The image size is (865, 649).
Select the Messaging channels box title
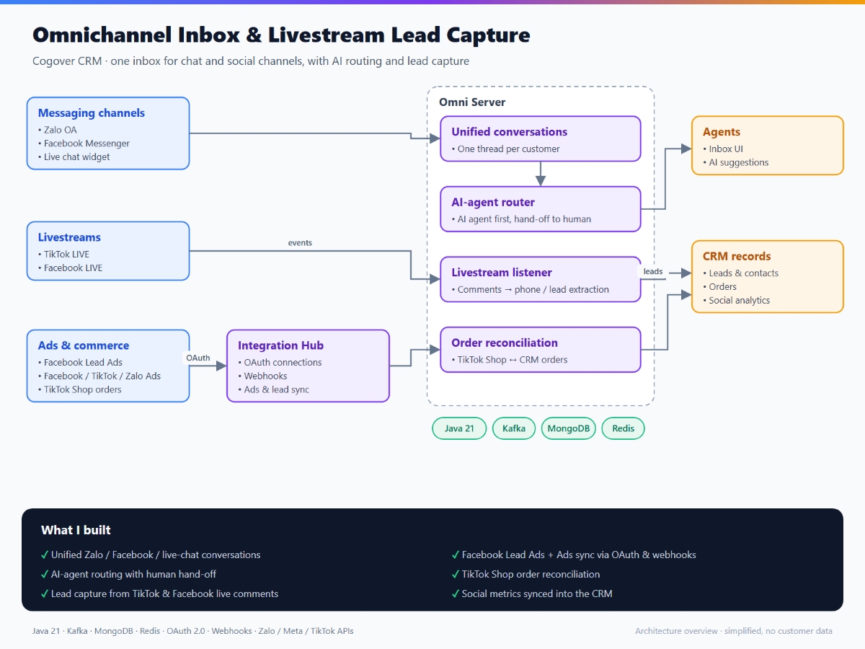[x=92, y=113]
